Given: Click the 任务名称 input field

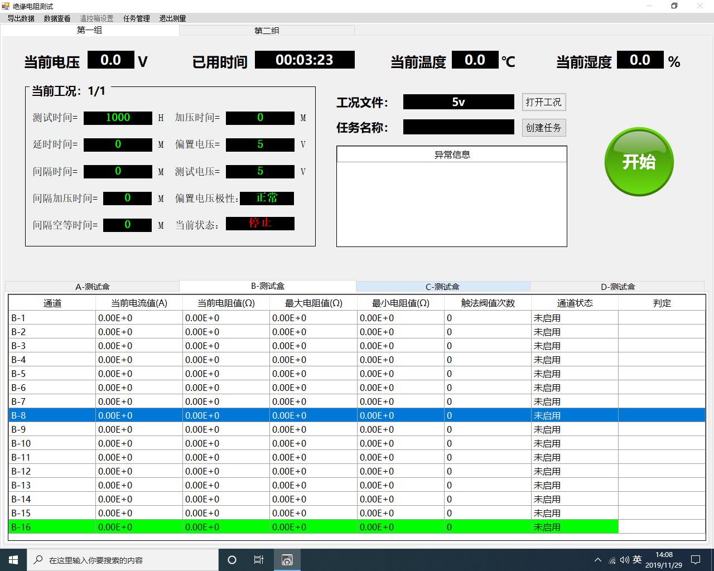Looking at the screenshot, I should click(458, 127).
